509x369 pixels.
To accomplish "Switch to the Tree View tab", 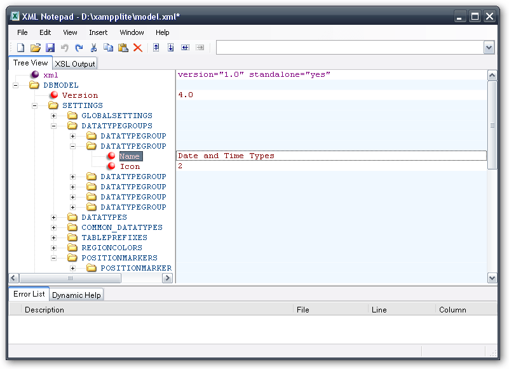I will pos(31,63).
